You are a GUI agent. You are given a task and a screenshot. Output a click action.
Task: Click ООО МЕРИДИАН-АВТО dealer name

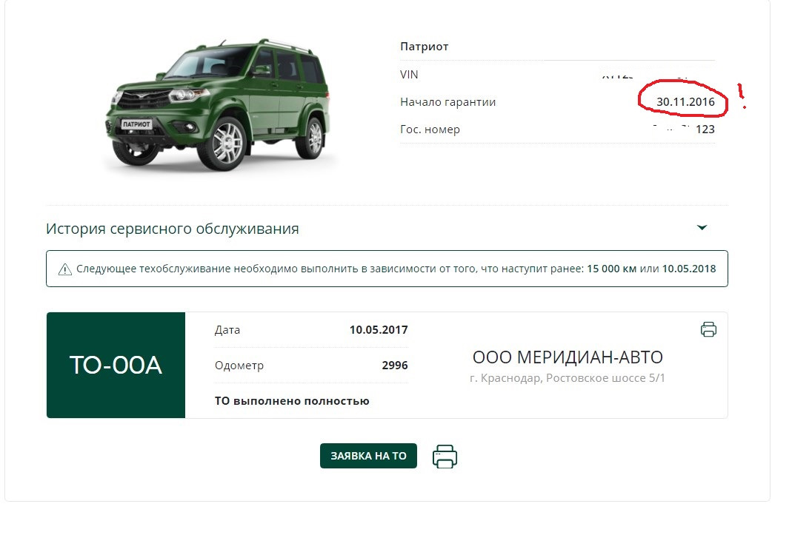coord(568,357)
